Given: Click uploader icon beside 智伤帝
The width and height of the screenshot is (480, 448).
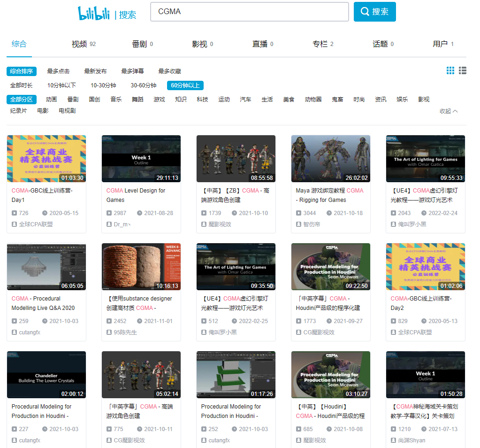Looking at the screenshot, I should [298, 224].
